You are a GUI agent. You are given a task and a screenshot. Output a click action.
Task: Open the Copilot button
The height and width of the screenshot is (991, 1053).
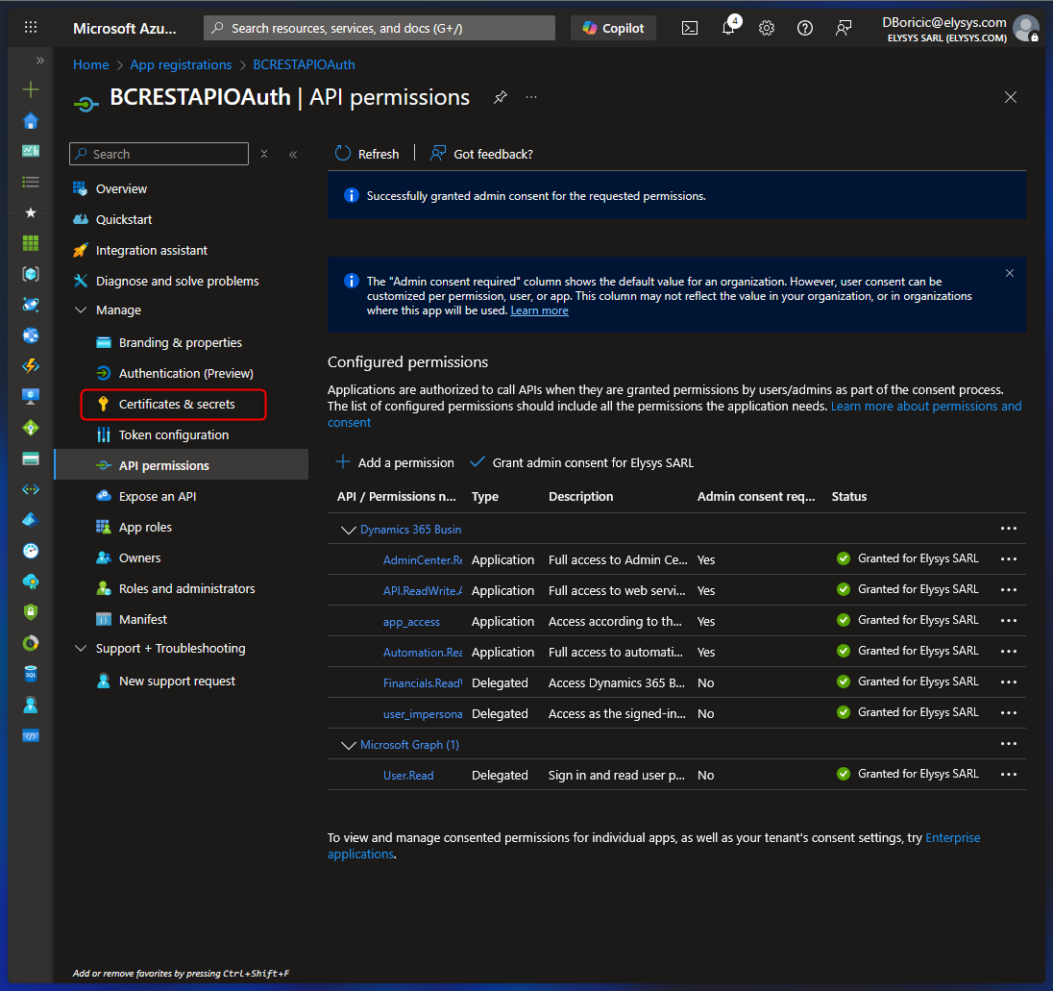tap(613, 28)
